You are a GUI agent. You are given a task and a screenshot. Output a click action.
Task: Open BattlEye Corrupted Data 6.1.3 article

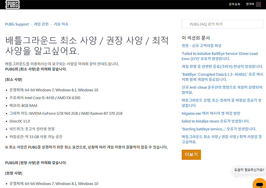[x=222, y=77]
